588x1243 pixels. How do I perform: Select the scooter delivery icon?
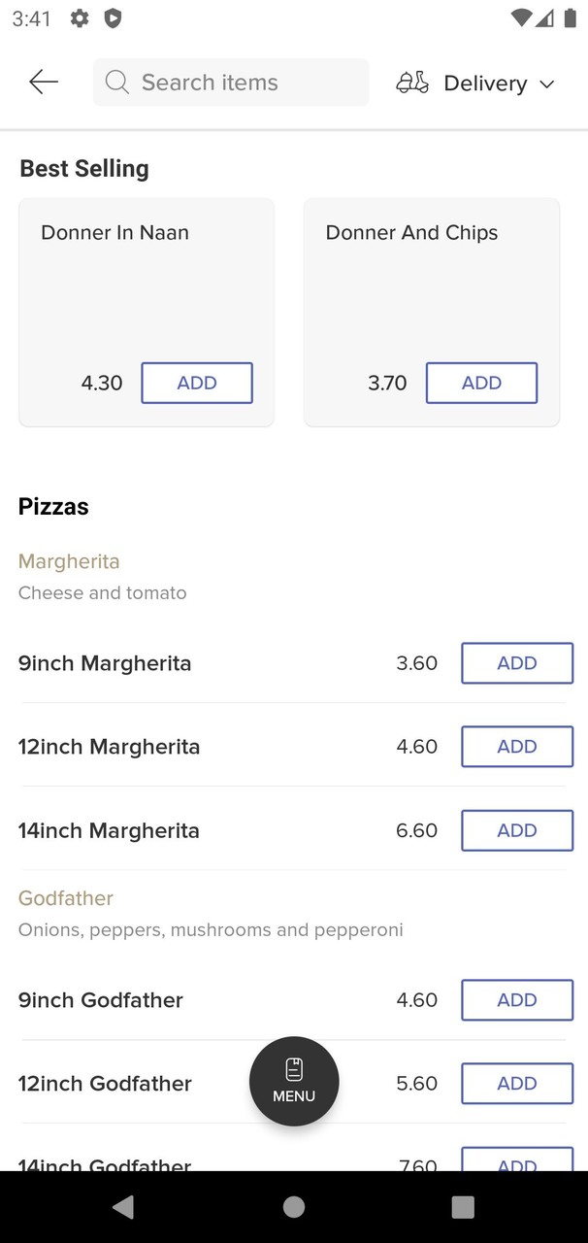411,83
